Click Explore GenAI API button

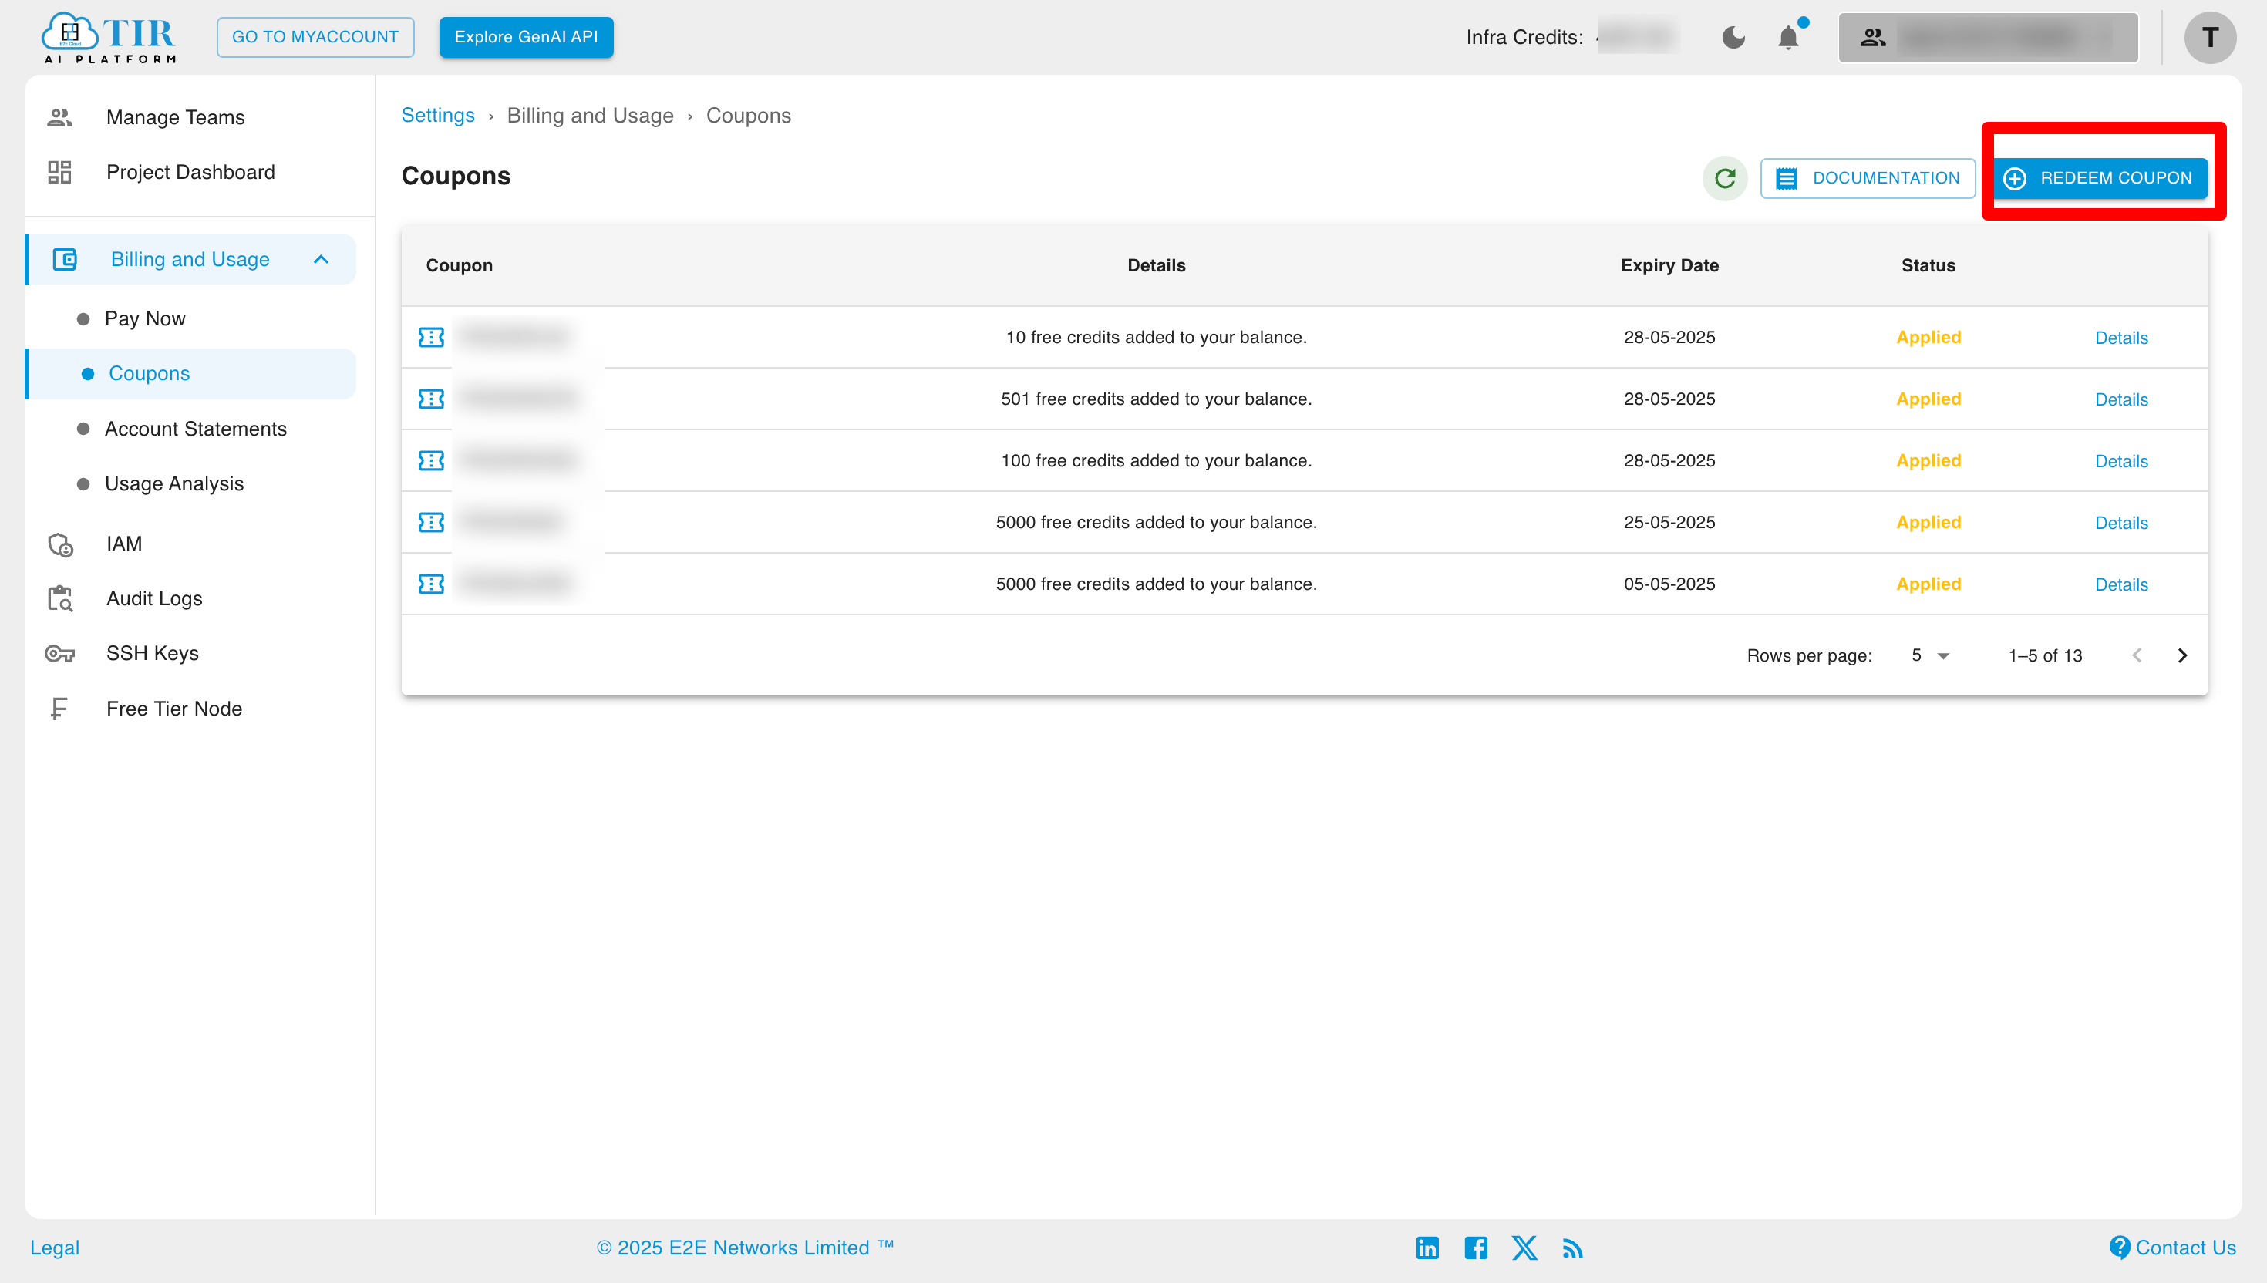526,37
